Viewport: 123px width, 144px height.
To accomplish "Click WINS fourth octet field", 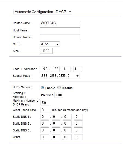I will (x=78, y=137).
